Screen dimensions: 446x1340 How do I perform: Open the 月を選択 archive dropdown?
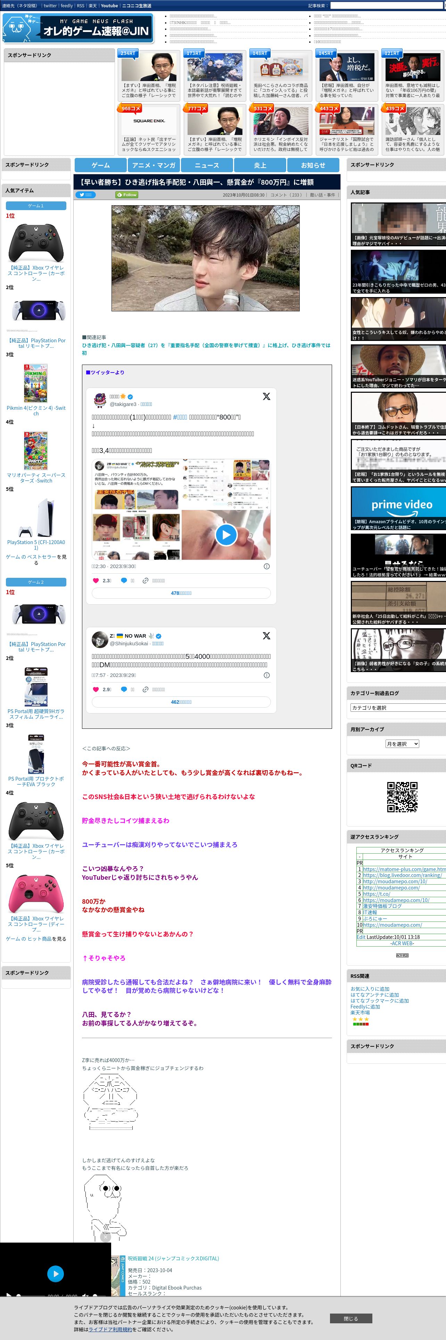402,744
